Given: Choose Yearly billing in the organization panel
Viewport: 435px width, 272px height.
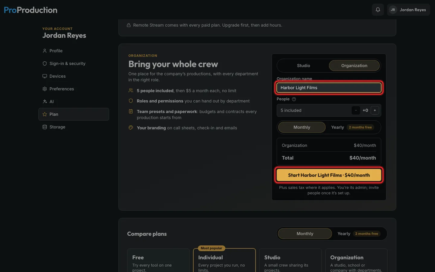Looking at the screenshot, I should click(x=353, y=127).
